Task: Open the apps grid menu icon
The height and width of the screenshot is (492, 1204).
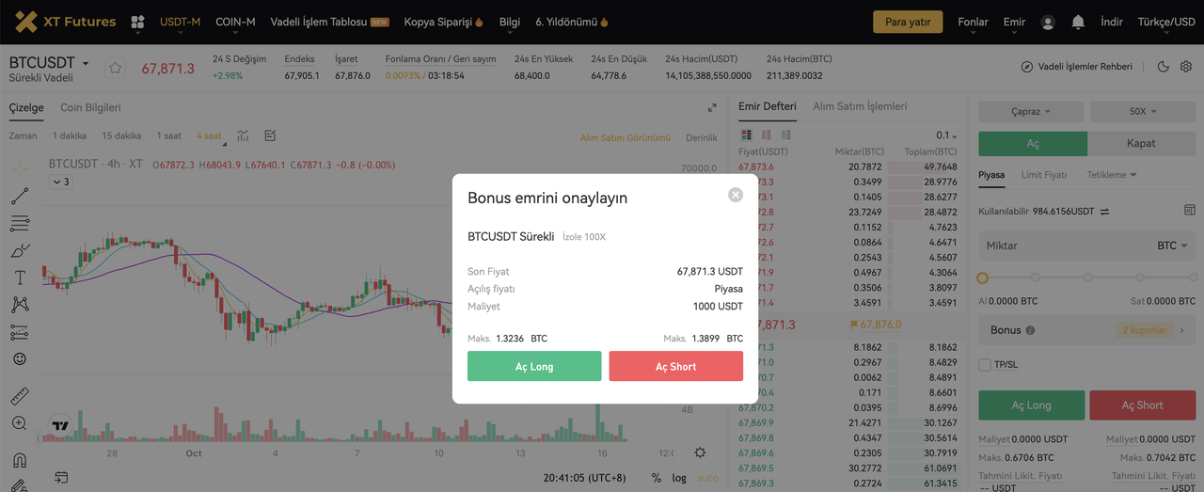Action: [x=137, y=22]
